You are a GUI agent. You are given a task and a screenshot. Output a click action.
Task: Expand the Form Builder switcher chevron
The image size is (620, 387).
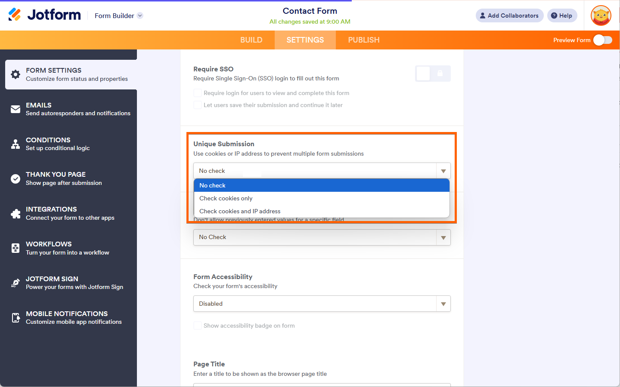pos(140,16)
